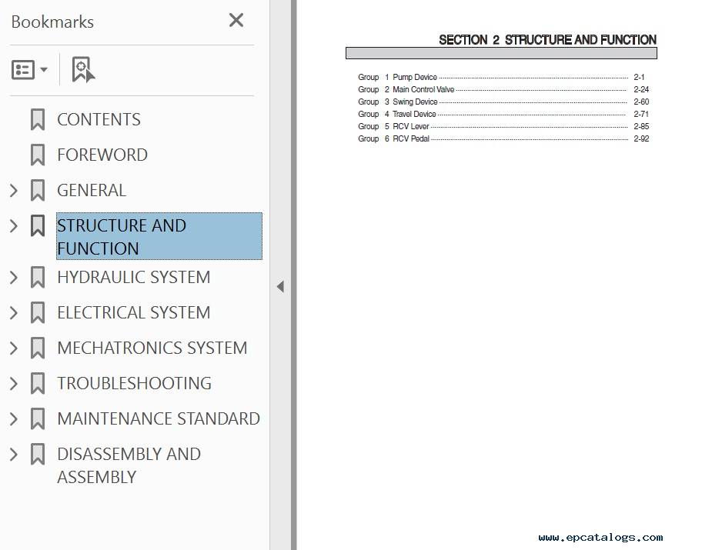Click the HYDRAULIC SYSTEM ribbon icon
The height and width of the screenshot is (550, 702).
coord(38,277)
